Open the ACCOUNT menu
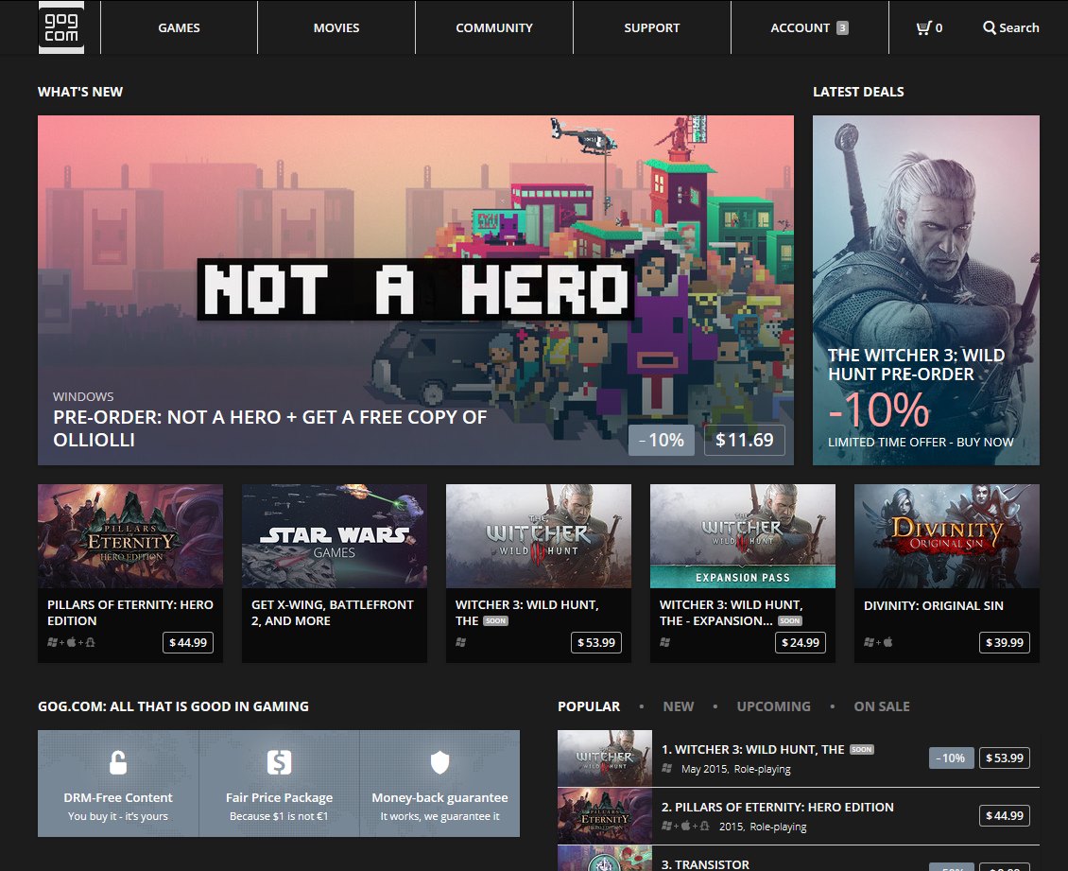The height and width of the screenshot is (871, 1068). [x=809, y=28]
